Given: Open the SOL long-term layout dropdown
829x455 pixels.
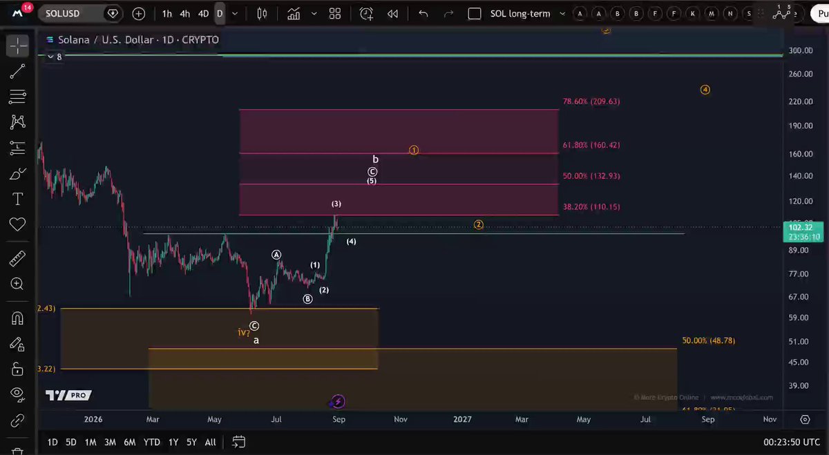Looking at the screenshot, I should point(562,14).
